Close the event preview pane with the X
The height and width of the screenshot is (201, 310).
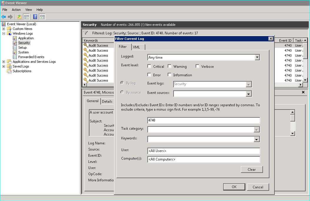[x=303, y=92]
